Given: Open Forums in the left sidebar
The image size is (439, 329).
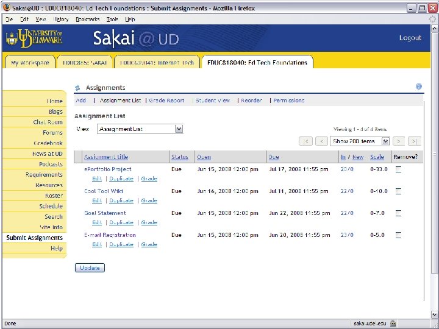Looking at the screenshot, I should 52,133.
